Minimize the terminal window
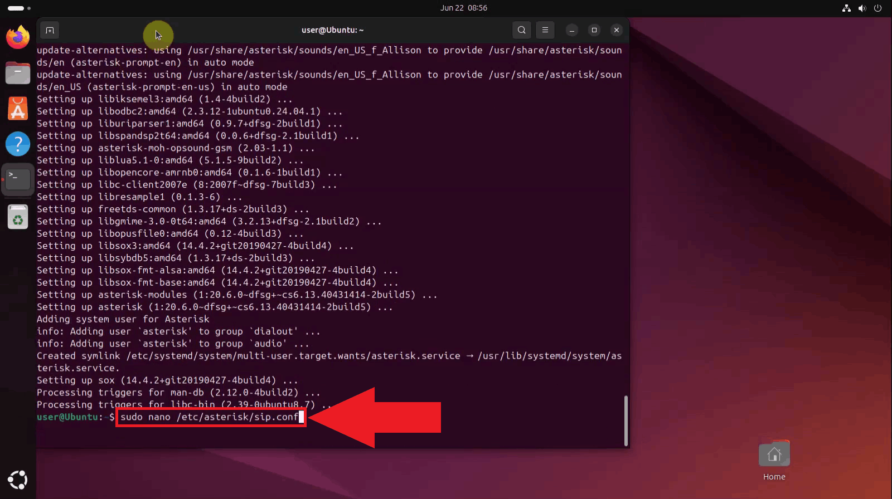The height and width of the screenshot is (499, 892). point(571,30)
